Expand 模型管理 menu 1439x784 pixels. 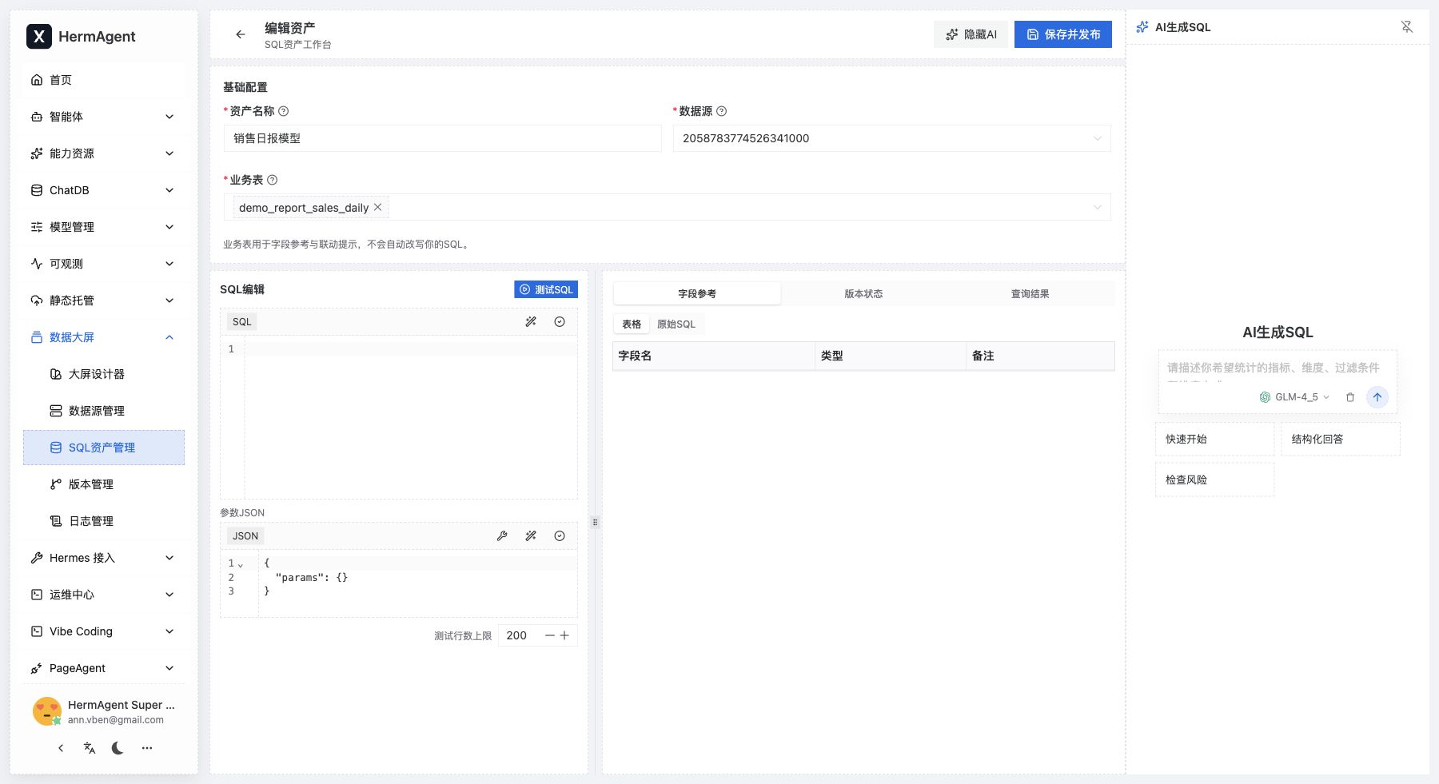click(104, 227)
